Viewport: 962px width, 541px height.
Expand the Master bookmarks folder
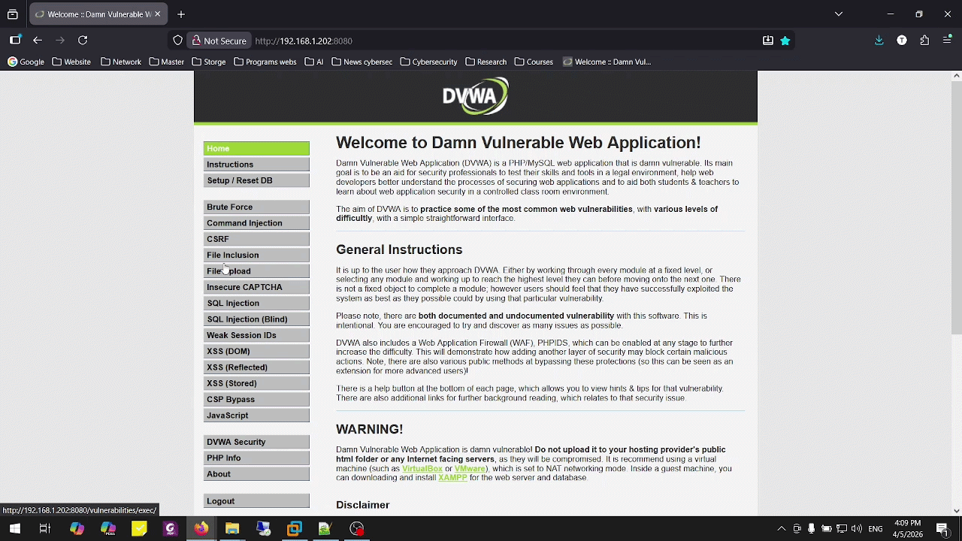tap(167, 62)
